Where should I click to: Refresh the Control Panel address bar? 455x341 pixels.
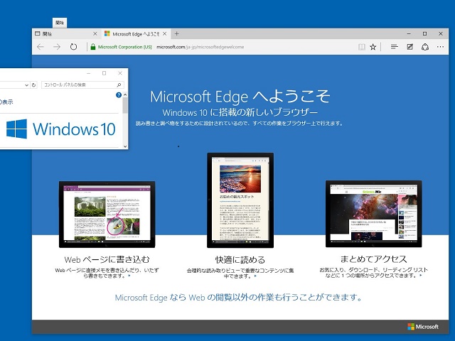33,85
